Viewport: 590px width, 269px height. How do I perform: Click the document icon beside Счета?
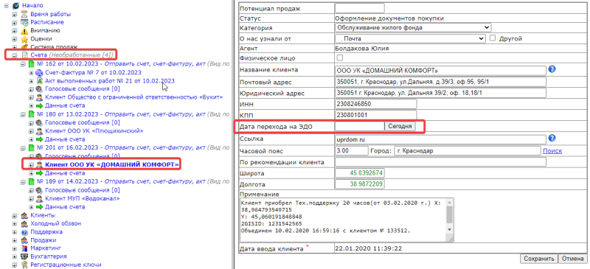tap(24, 55)
